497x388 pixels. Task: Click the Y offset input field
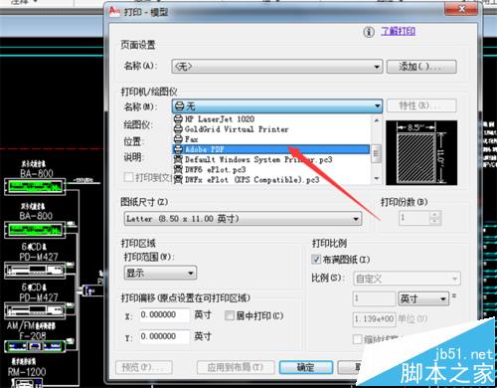164,336
